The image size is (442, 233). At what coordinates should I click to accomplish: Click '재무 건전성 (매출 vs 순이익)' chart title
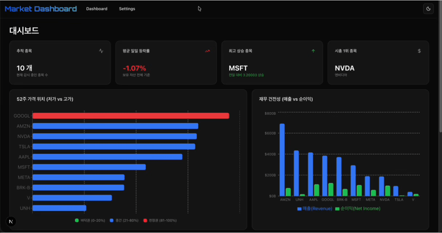[286, 99]
